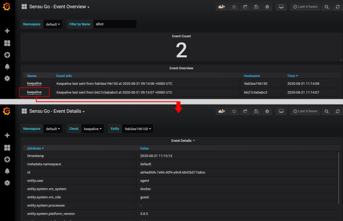The image size is (343, 221).
Task: Click Filter by Name input containing alive
Action: [x=115, y=24]
